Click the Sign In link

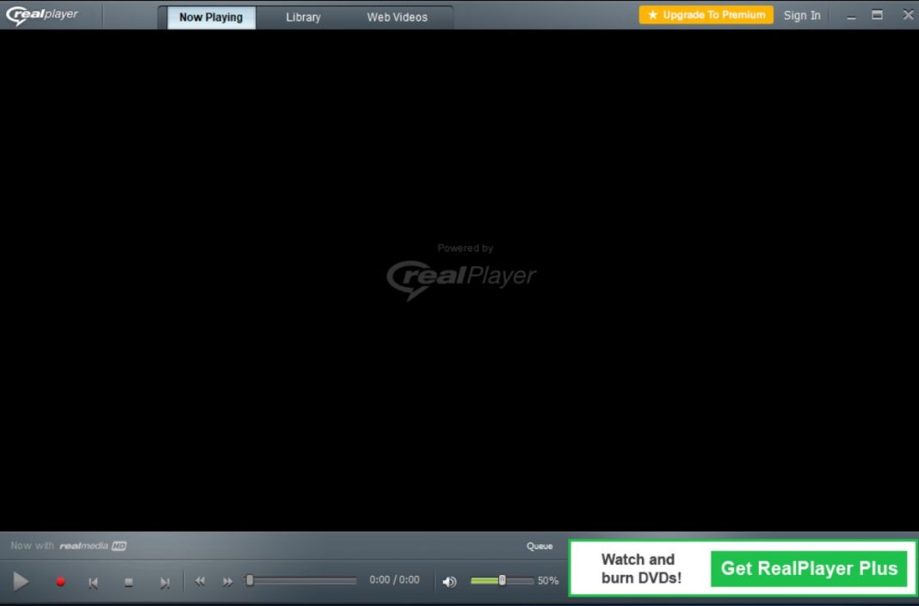click(x=801, y=15)
